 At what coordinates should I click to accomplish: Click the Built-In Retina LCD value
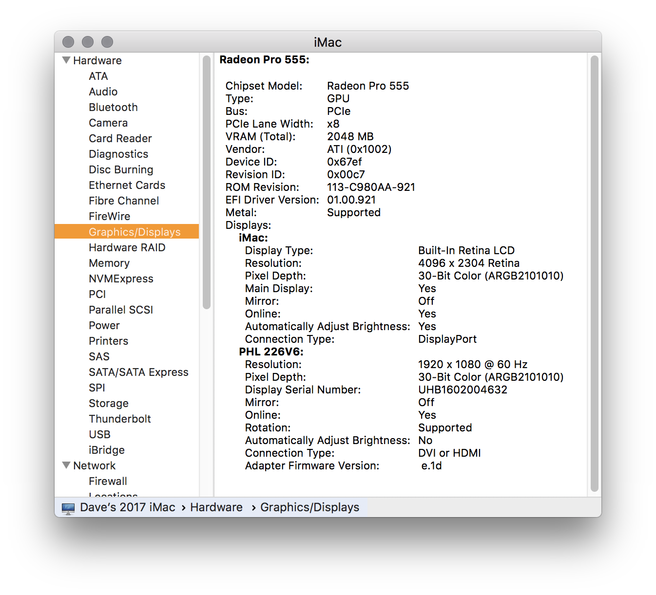click(x=466, y=250)
